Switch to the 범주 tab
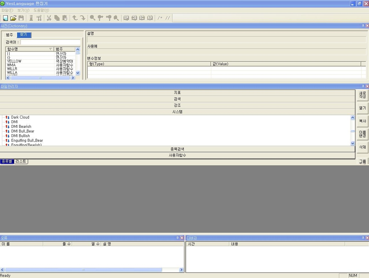This screenshot has width=369, height=278. click(x=10, y=35)
